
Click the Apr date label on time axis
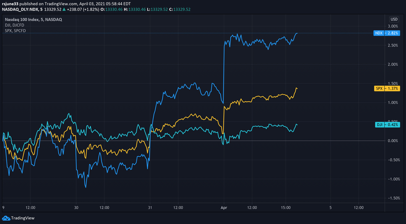(224, 207)
